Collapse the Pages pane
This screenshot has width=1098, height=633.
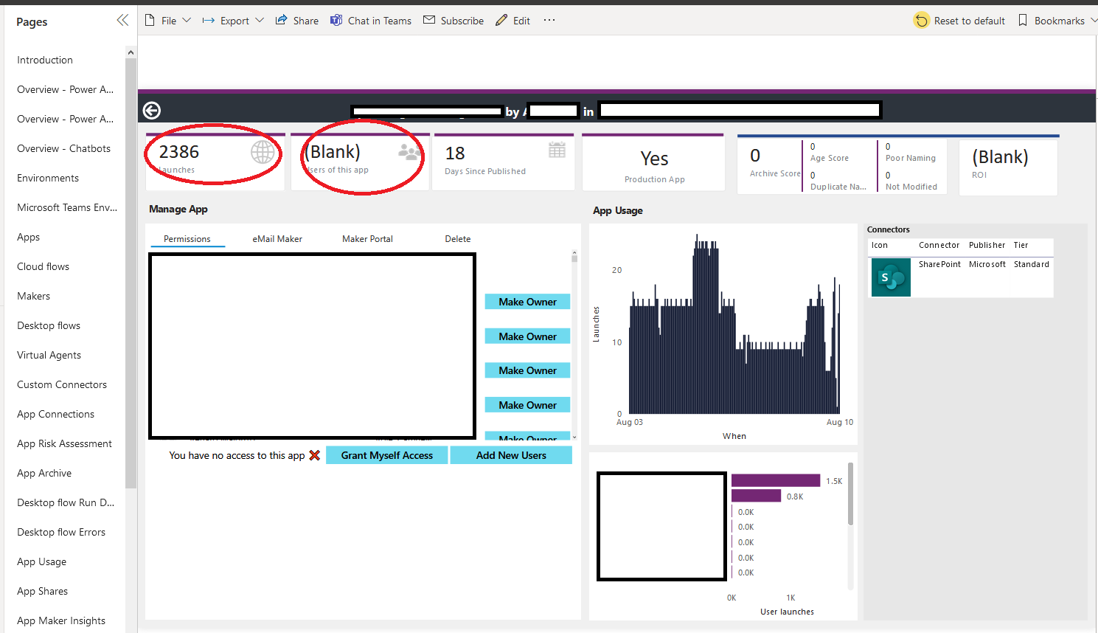[122, 20]
